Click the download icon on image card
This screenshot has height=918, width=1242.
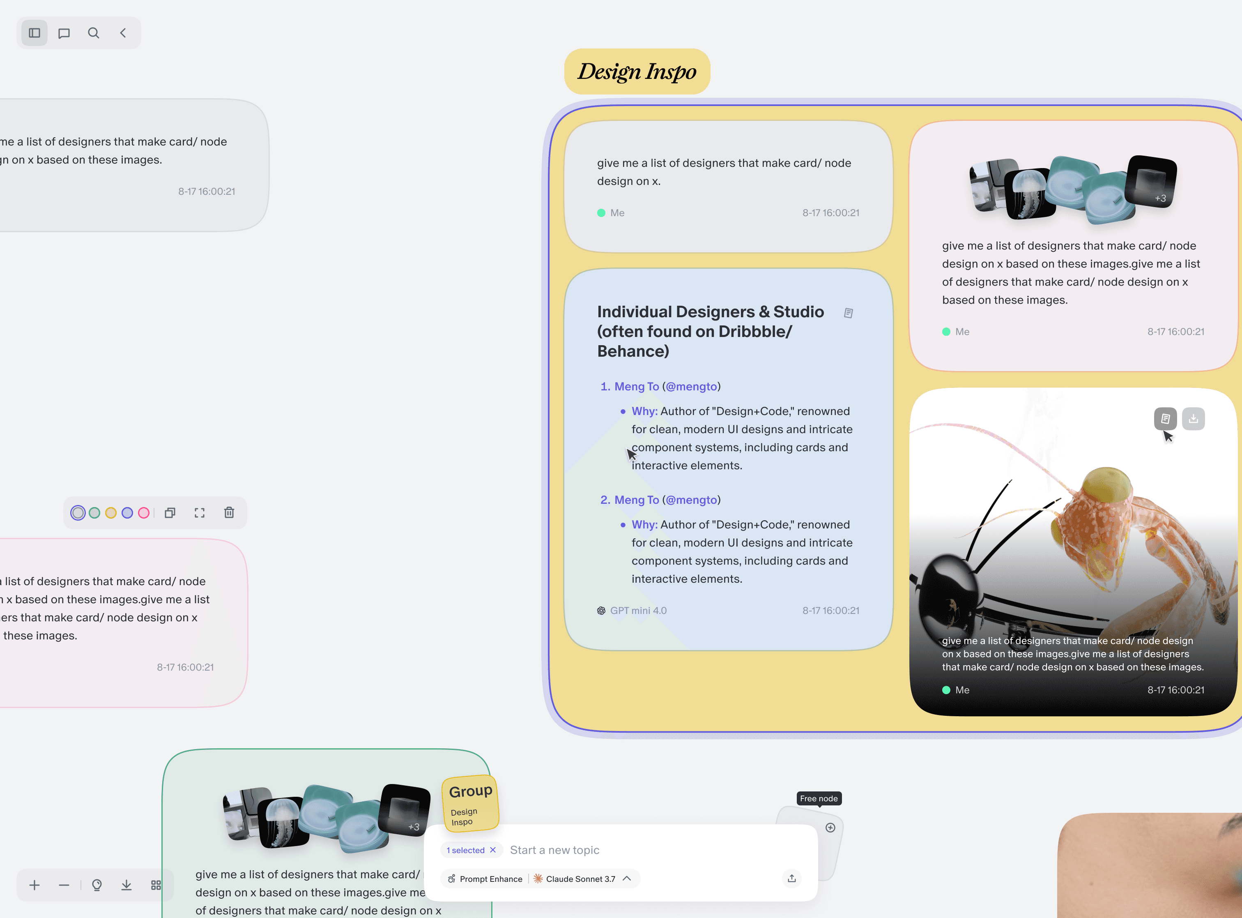(1193, 418)
